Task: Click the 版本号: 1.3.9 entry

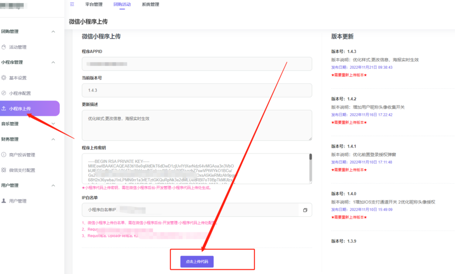Action: coord(343,241)
